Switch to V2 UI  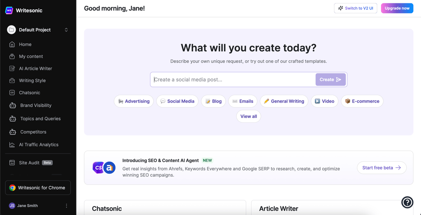(356, 8)
